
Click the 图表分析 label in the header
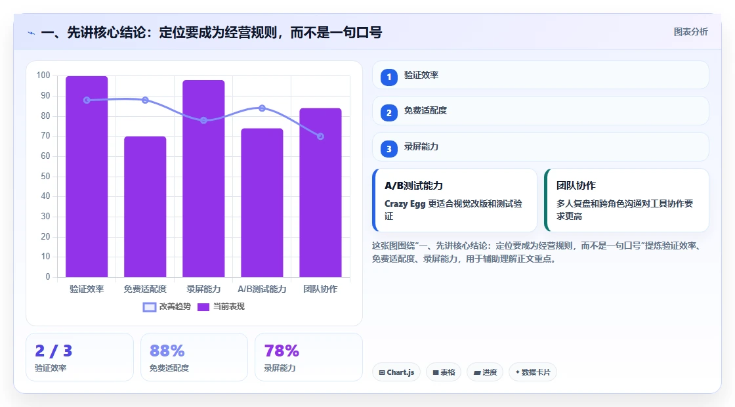[690, 32]
